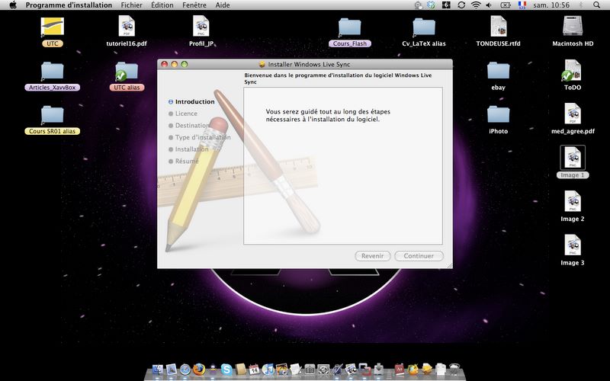Open Safari from the Dock

[185, 370]
